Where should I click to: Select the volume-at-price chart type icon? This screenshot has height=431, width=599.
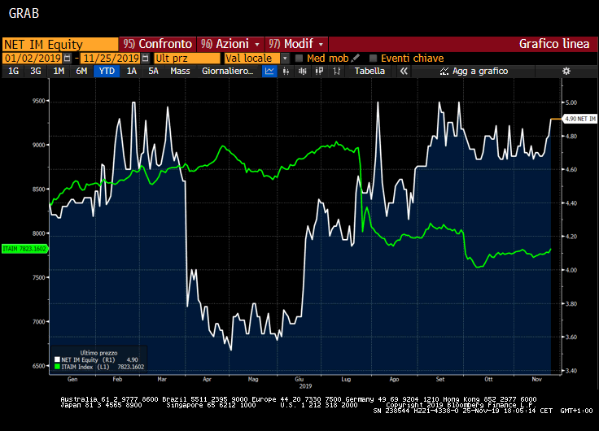(x=319, y=71)
